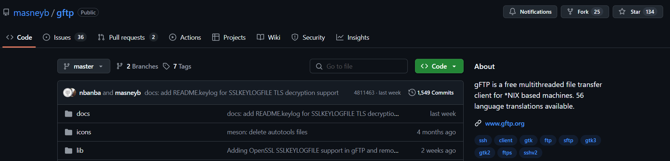Screen dimensions: 670x161
Task: View the 1,549 Commits history
Action: 431,93
